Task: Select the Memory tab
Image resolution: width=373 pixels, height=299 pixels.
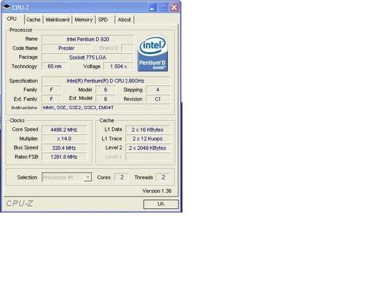Action: pyautogui.click(x=83, y=20)
